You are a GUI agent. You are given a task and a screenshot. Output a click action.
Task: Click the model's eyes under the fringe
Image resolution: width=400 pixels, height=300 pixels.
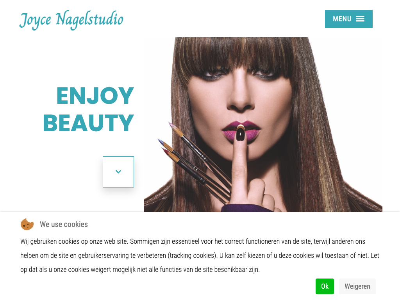pyautogui.click(x=240, y=73)
